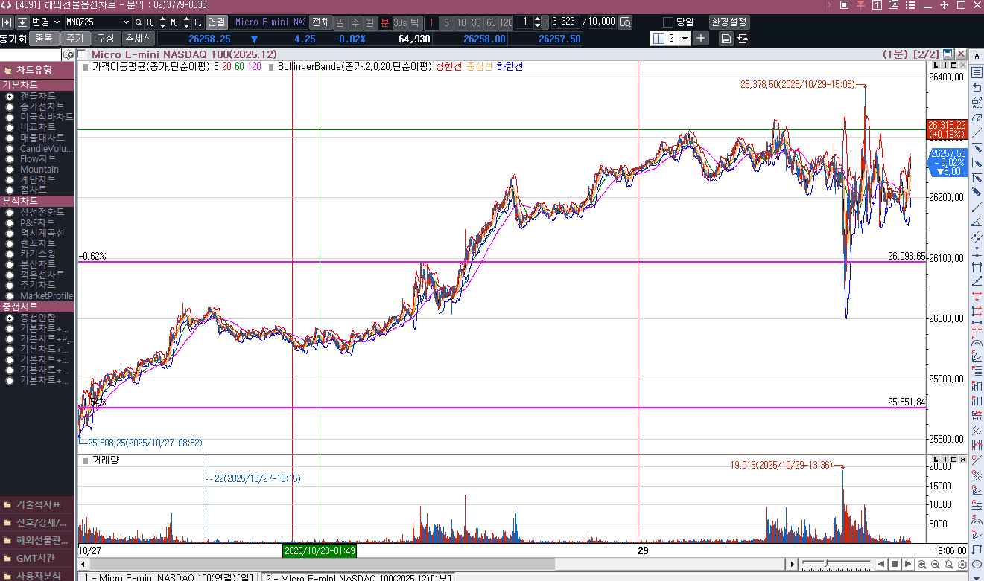Select the ellipse drawing tool

977,564
